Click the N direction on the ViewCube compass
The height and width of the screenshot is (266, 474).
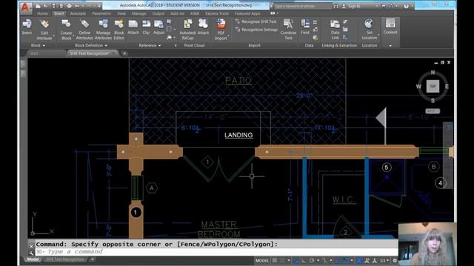coord(433,72)
